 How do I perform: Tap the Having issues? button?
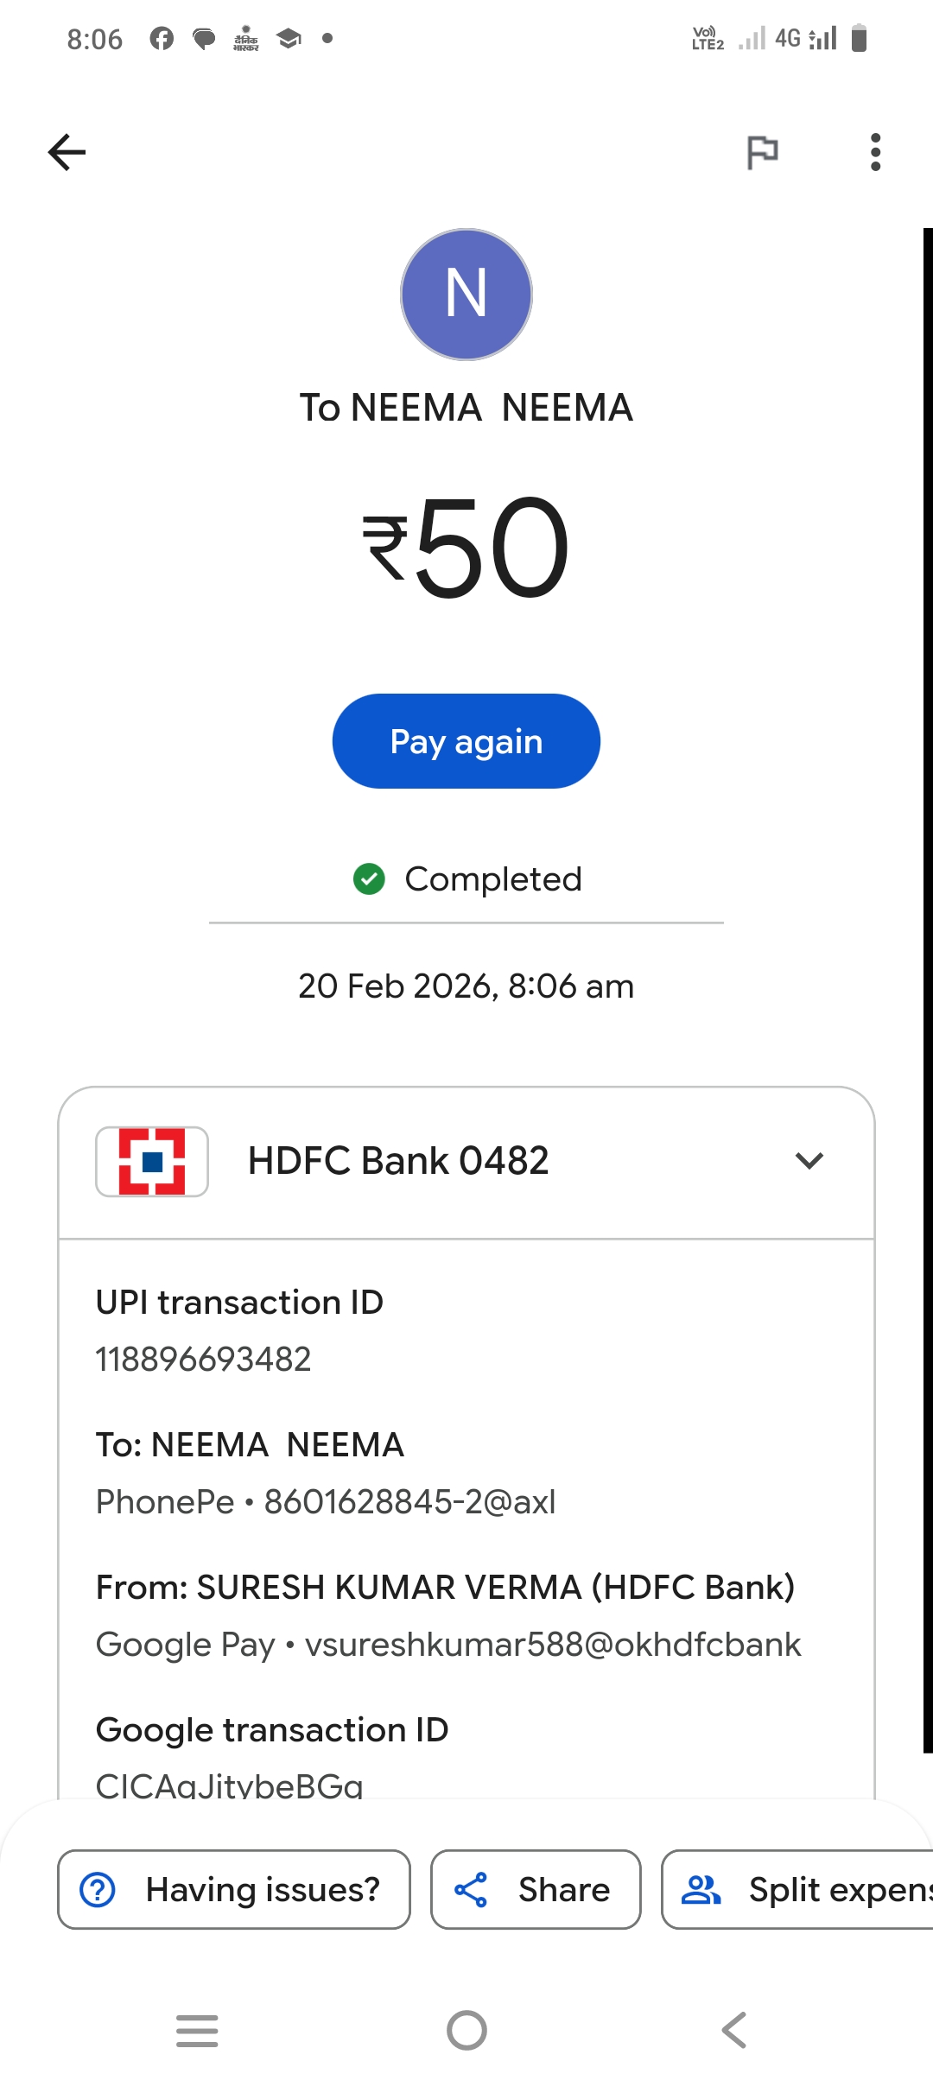pyautogui.click(x=234, y=1889)
